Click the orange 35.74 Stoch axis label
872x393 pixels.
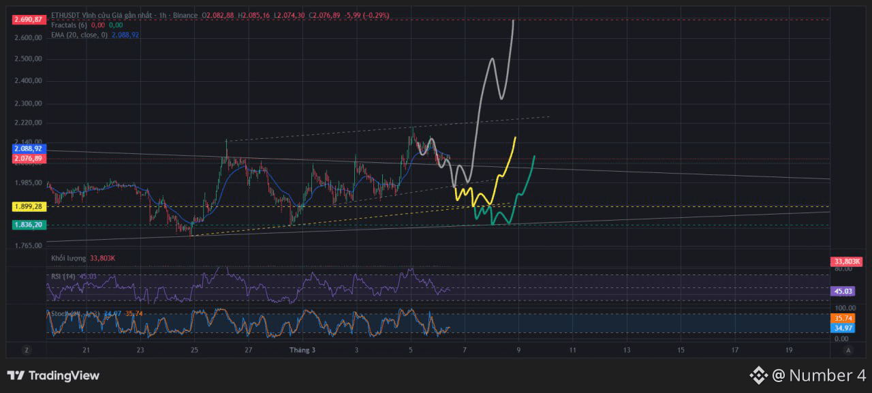click(x=843, y=318)
